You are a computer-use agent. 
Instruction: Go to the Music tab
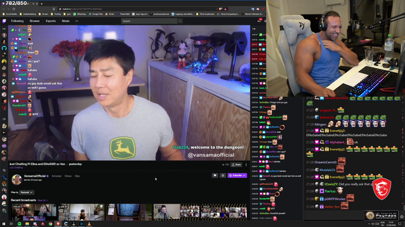[x=66, y=21]
